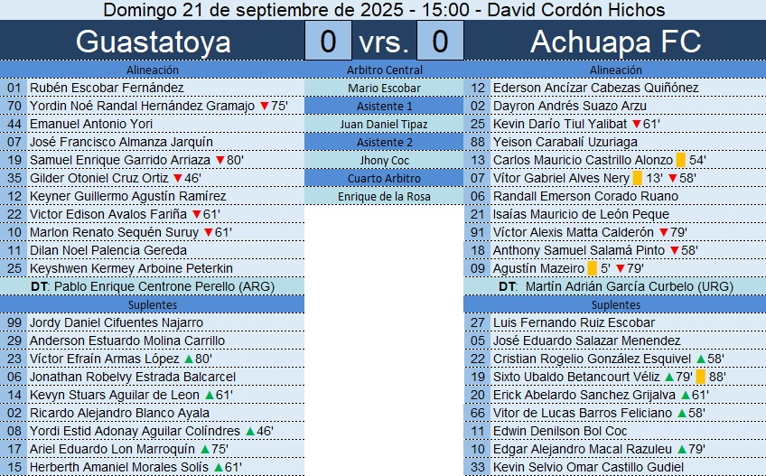Viewport: 766px width, 476px height.
Task: Click the yellow card next to Agustín Mazeiro
Action: (593, 268)
